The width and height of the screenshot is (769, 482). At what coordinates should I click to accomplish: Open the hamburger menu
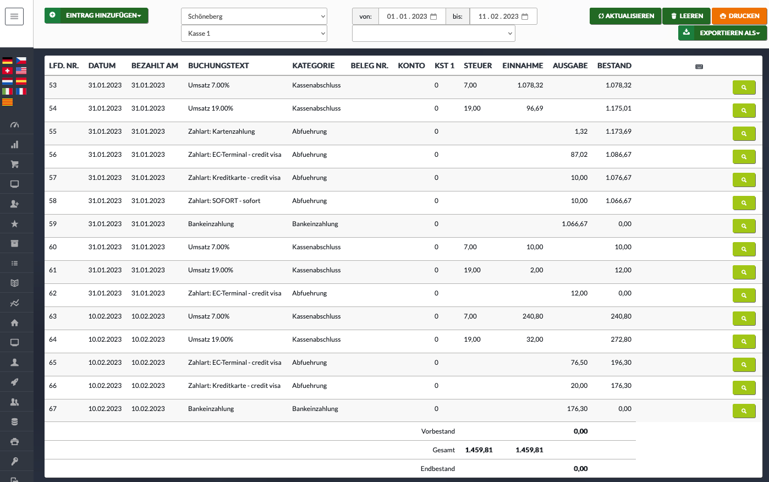pos(14,17)
